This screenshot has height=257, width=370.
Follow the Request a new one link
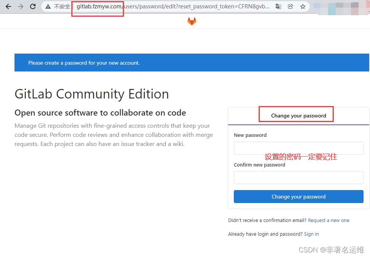tap(328, 221)
